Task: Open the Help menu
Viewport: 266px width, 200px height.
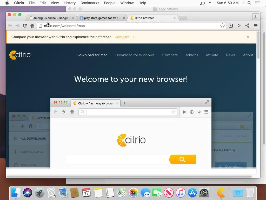Action: click(142, 3)
